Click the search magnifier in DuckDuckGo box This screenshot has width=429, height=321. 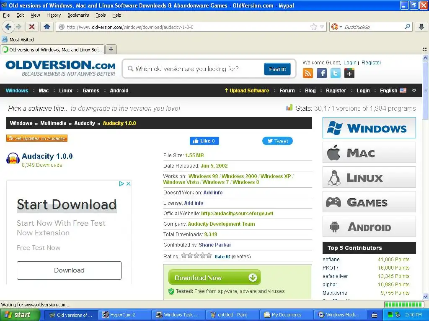point(407,26)
